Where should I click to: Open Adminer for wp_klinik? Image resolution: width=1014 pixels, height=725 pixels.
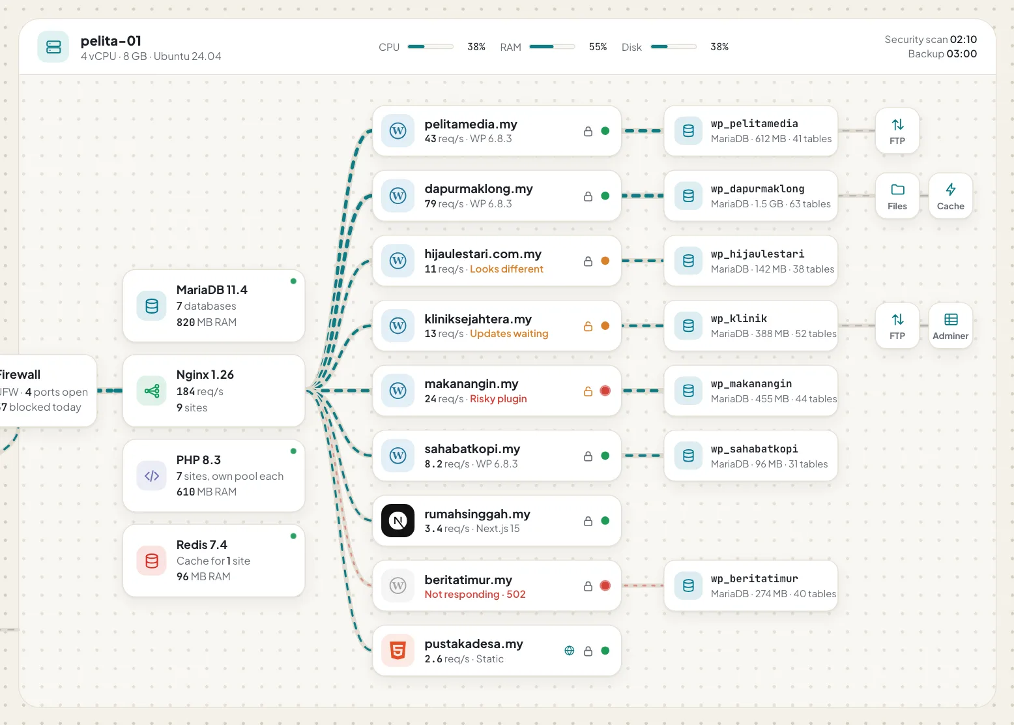coord(951,326)
